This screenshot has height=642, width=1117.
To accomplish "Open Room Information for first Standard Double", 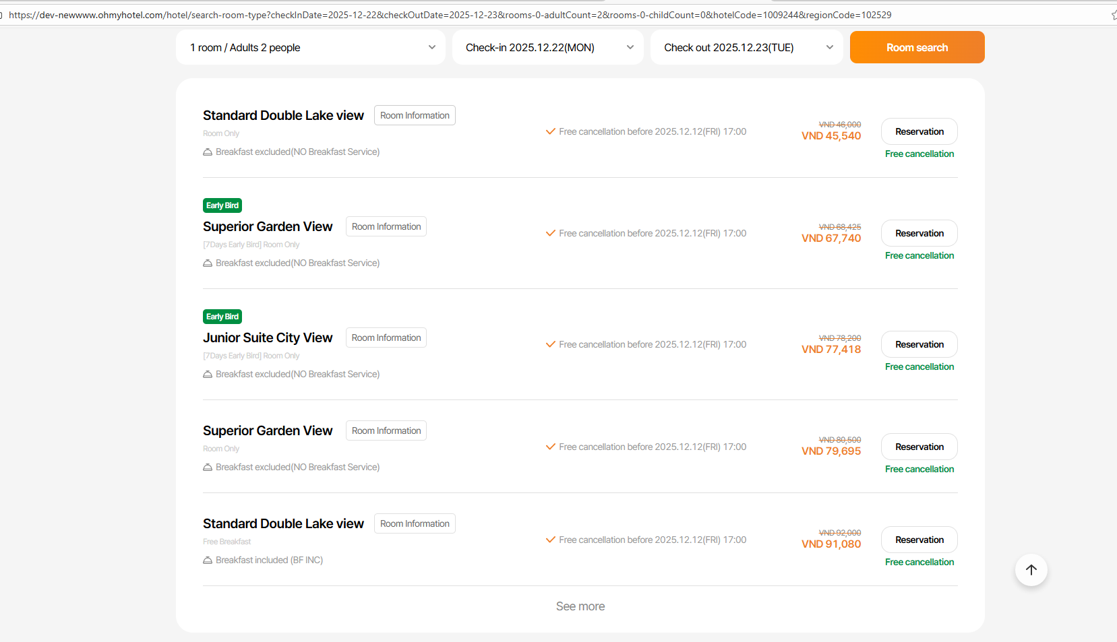I will click(415, 116).
